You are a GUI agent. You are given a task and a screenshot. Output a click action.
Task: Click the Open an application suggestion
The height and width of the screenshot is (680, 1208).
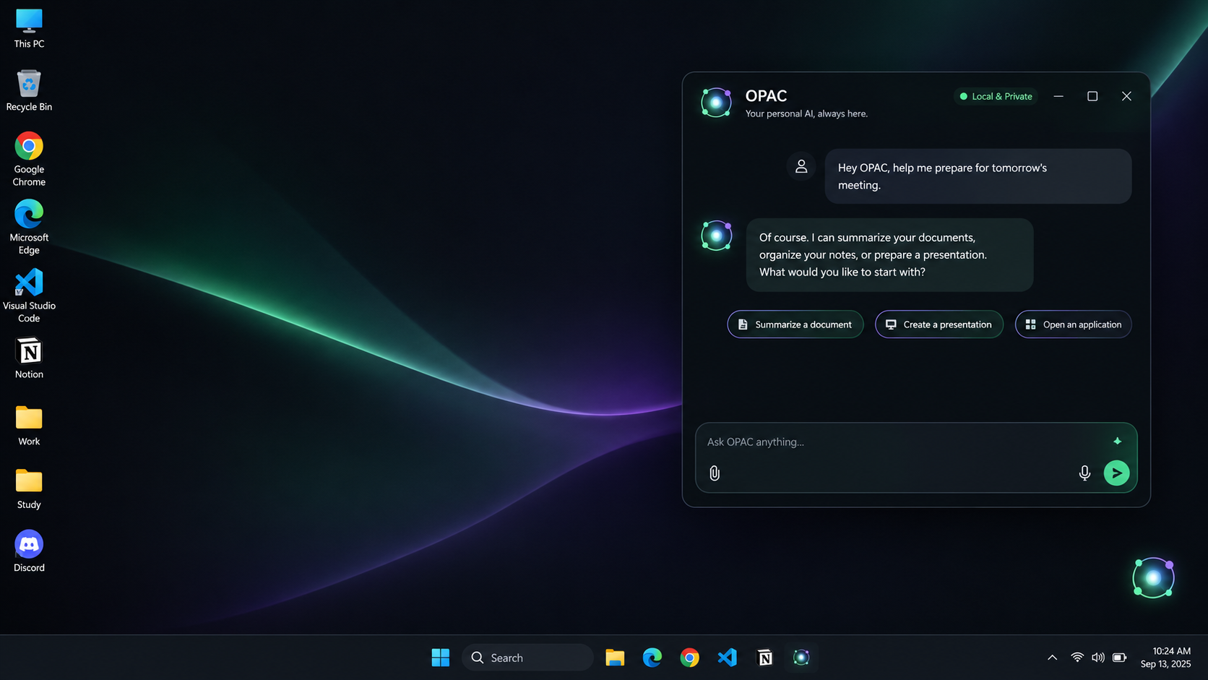[x=1073, y=324]
